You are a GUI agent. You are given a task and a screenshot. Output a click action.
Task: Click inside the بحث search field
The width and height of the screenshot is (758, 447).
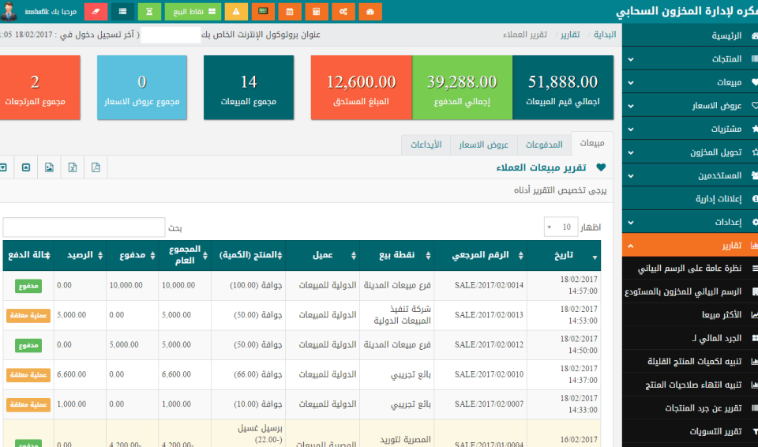point(84,227)
